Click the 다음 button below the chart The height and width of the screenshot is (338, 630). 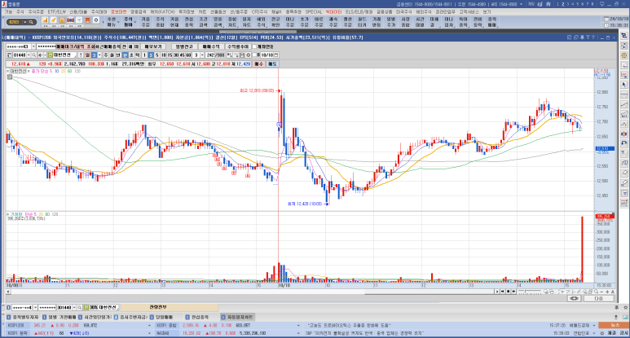click(x=599, y=299)
